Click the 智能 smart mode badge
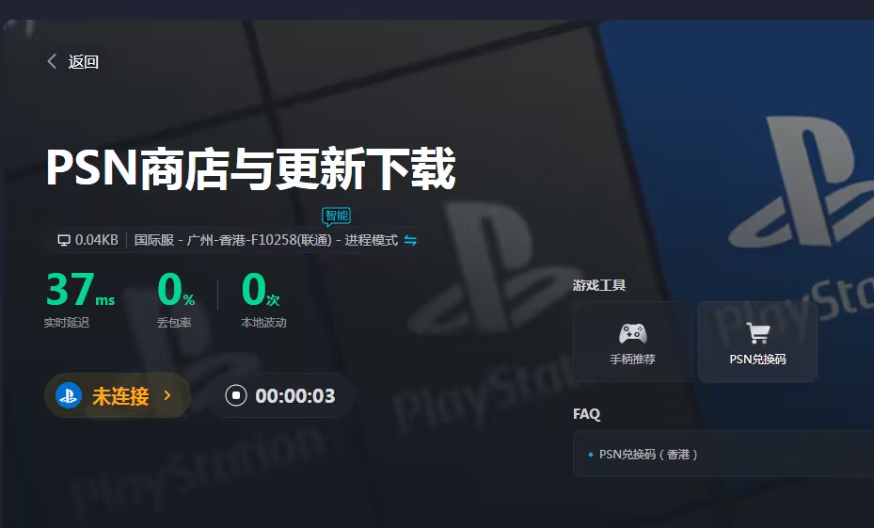874x528 pixels. click(336, 216)
